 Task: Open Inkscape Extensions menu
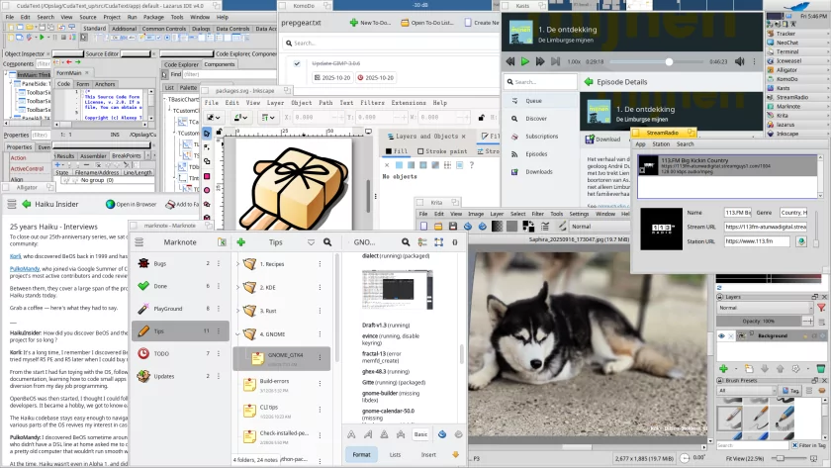[x=408, y=103]
